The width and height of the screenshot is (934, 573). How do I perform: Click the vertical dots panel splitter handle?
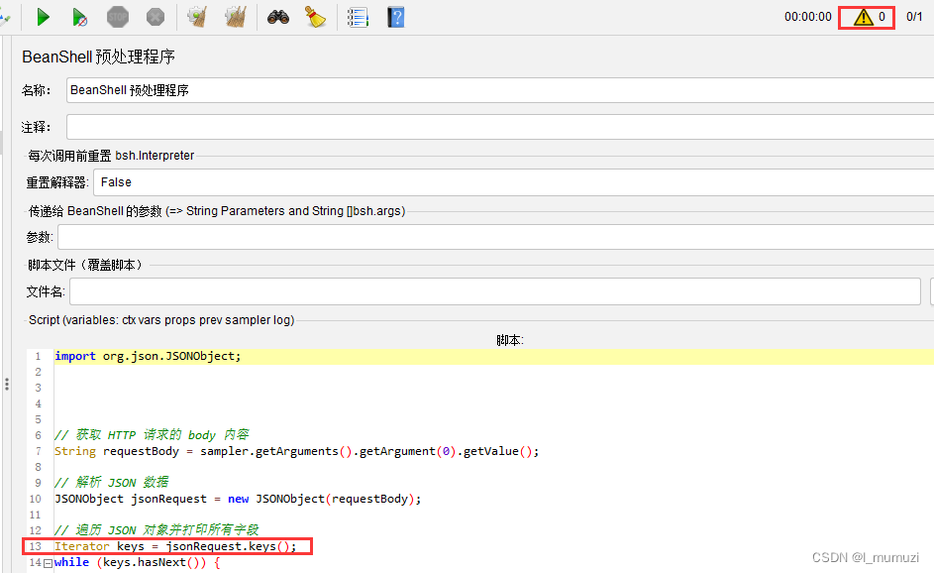click(x=7, y=384)
